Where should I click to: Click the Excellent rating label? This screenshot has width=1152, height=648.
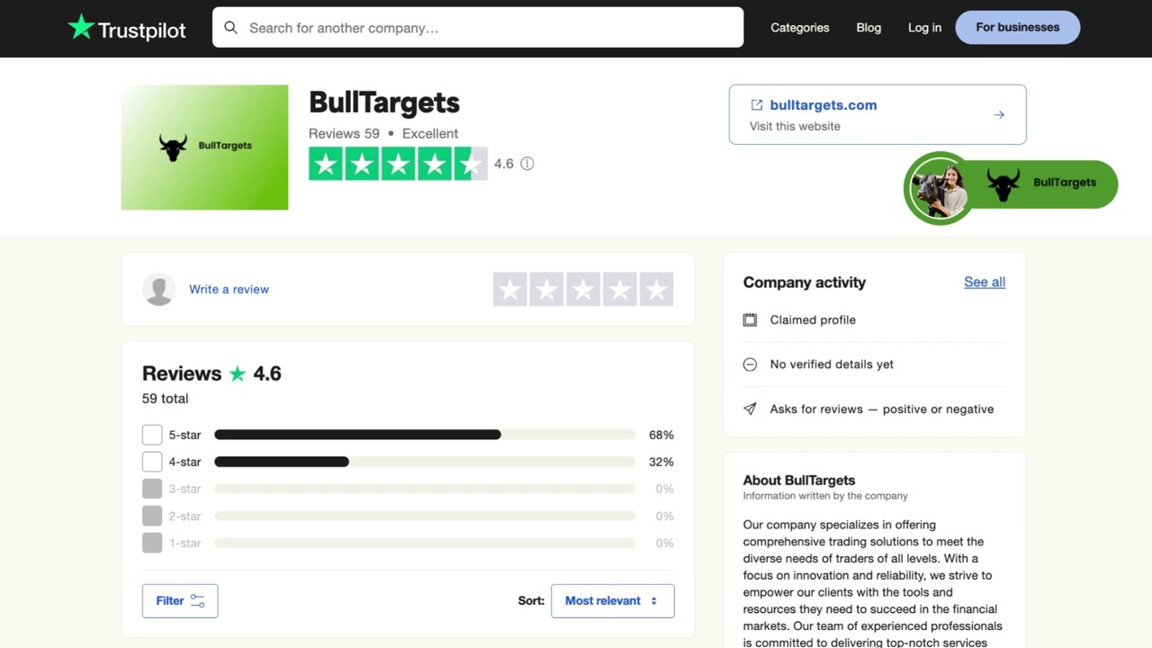click(x=430, y=133)
